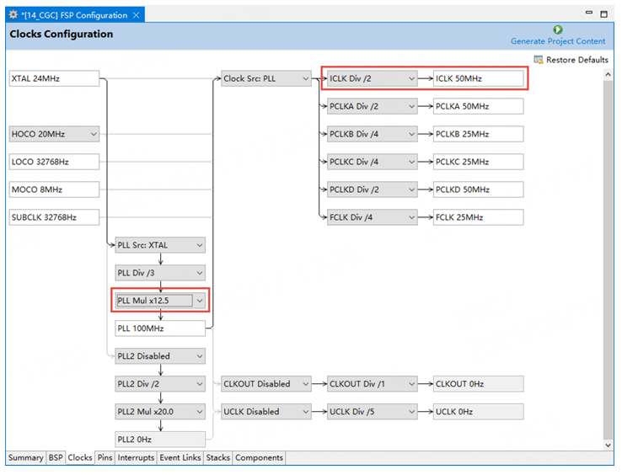
Task: Click the Generate Project Content play icon
Action: coord(557,29)
